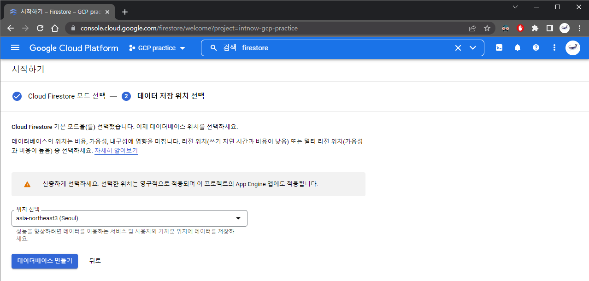The image size is (589, 281).
Task: Click the Google Cloud Platform logo
Action: point(74,48)
